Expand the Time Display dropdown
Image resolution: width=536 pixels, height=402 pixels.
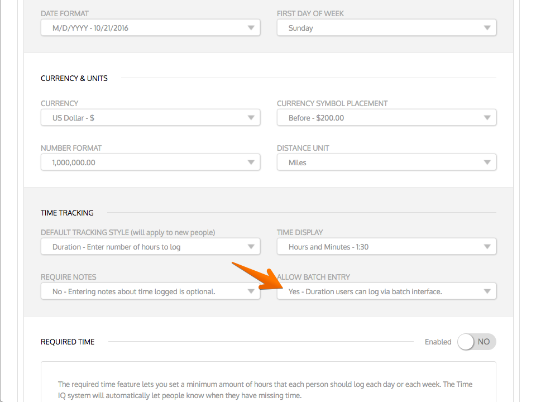[386, 247]
